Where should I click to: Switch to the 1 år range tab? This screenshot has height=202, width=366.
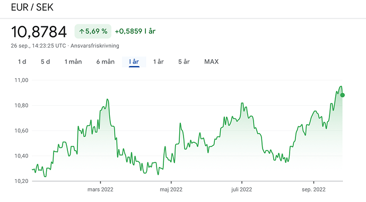pos(159,62)
